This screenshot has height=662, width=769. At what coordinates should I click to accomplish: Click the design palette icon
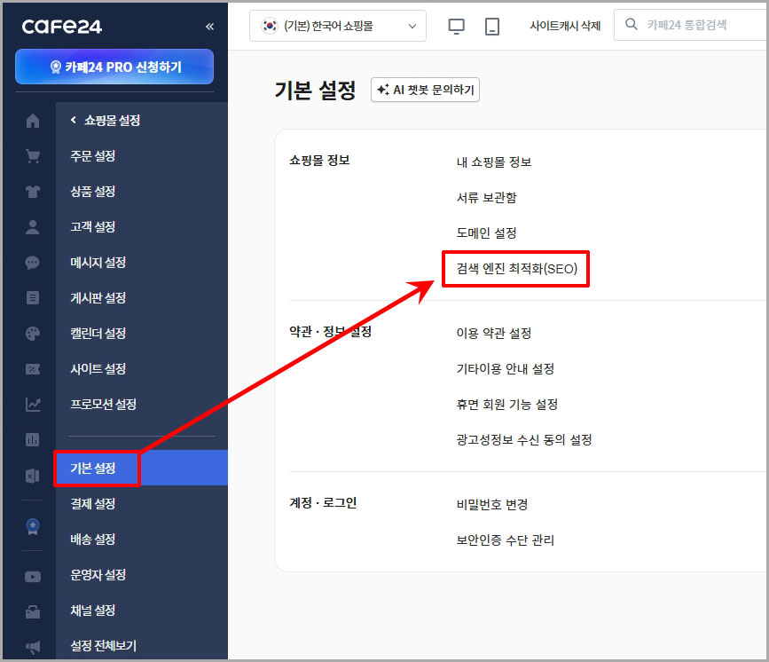click(x=32, y=333)
